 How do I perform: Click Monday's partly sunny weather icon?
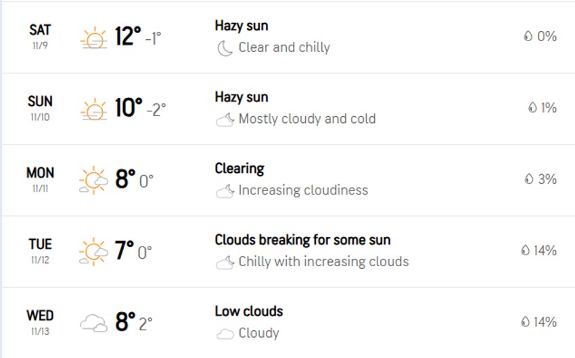[x=93, y=180]
